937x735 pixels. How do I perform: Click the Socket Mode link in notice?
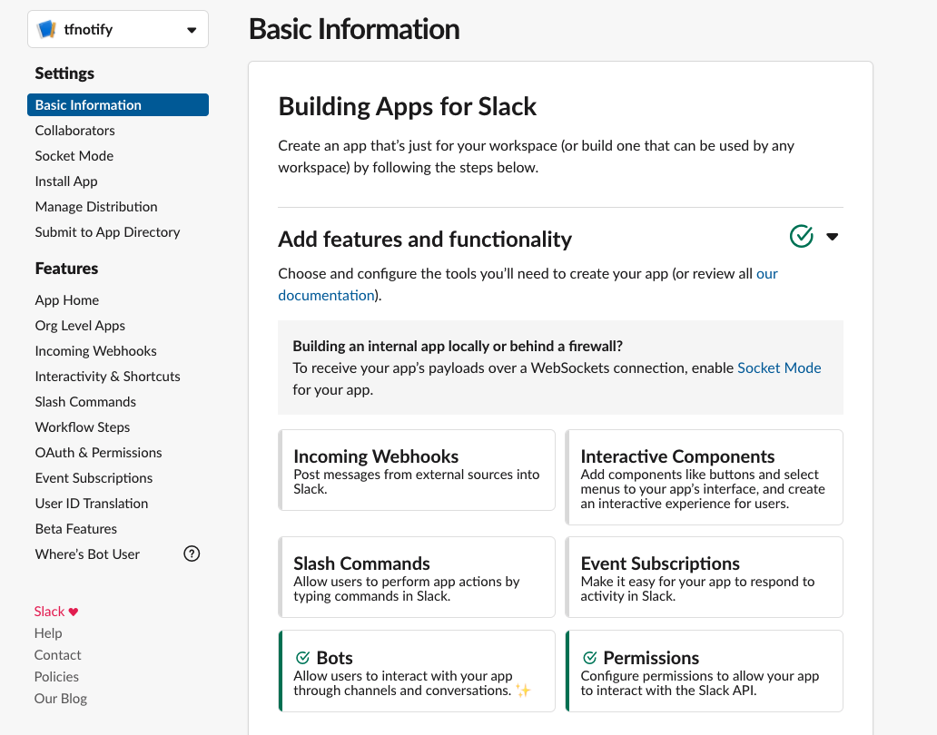click(x=779, y=367)
